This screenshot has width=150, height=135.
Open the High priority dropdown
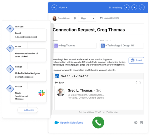(87, 18)
